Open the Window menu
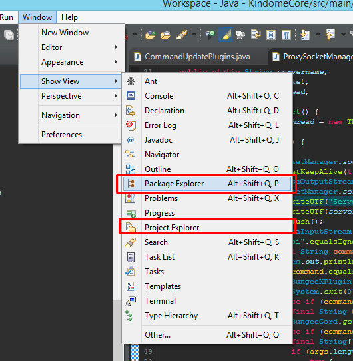Viewport: 353px width, 361px height. click(x=37, y=17)
